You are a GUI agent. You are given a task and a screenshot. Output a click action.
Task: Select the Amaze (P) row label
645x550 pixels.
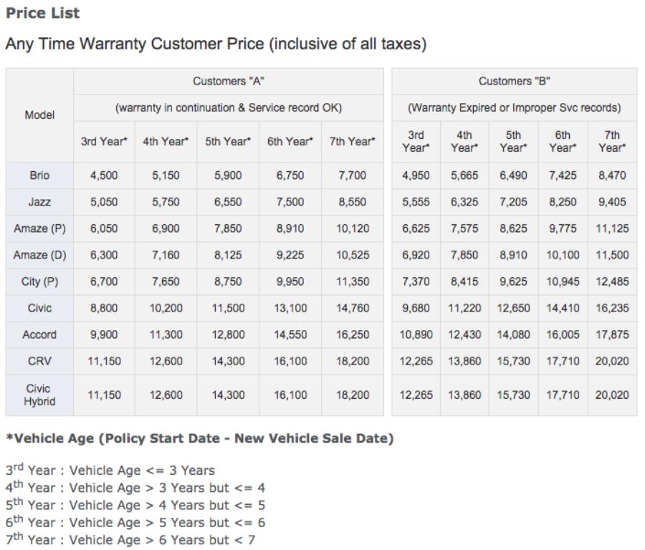click(39, 228)
